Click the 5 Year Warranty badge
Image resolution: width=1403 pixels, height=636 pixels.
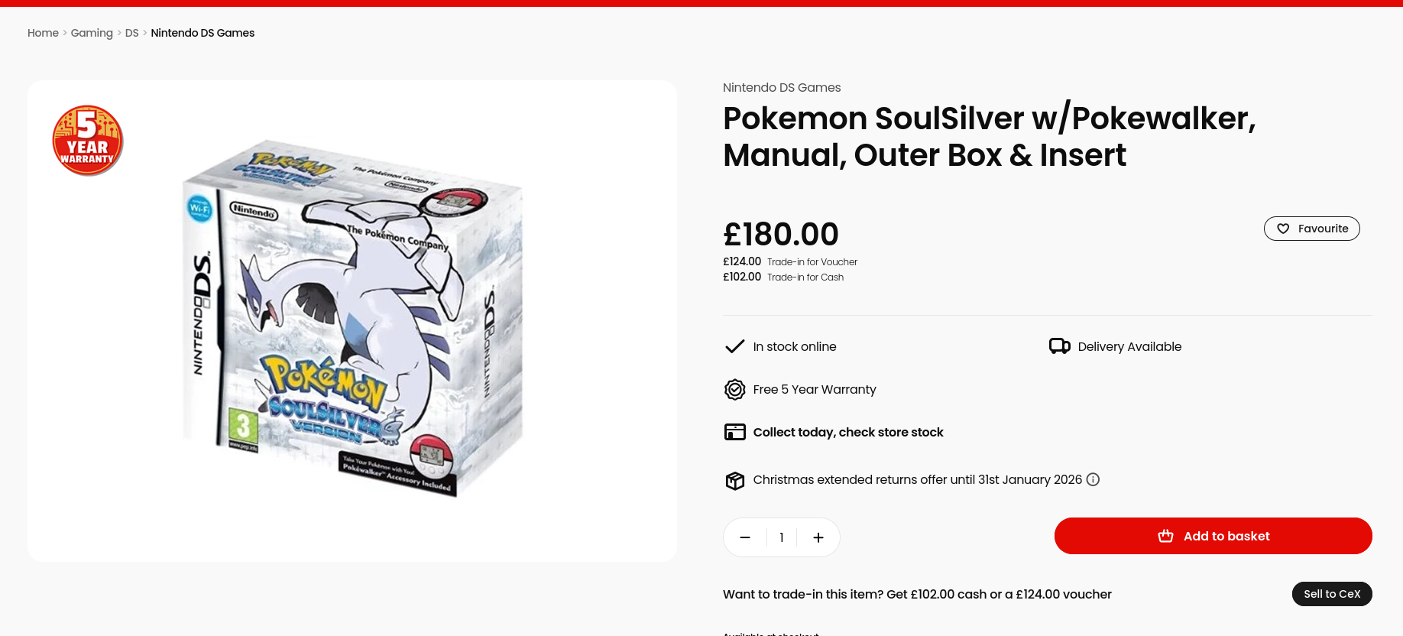coord(88,141)
